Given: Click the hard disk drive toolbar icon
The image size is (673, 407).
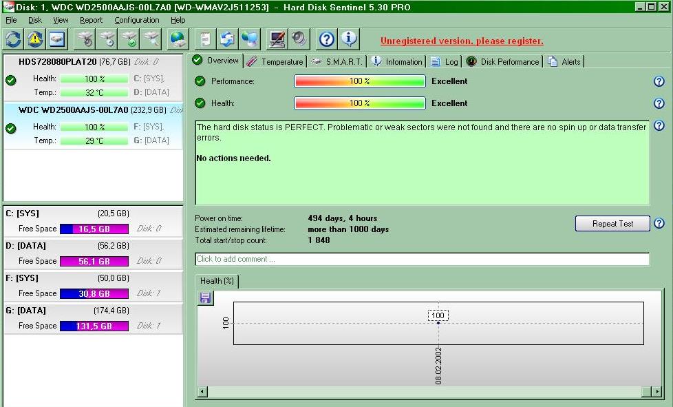Looking at the screenshot, I should [57, 39].
